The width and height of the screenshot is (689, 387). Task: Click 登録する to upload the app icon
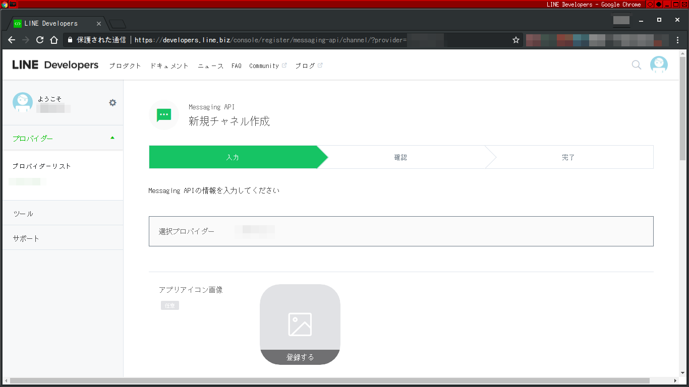(300, 357)
